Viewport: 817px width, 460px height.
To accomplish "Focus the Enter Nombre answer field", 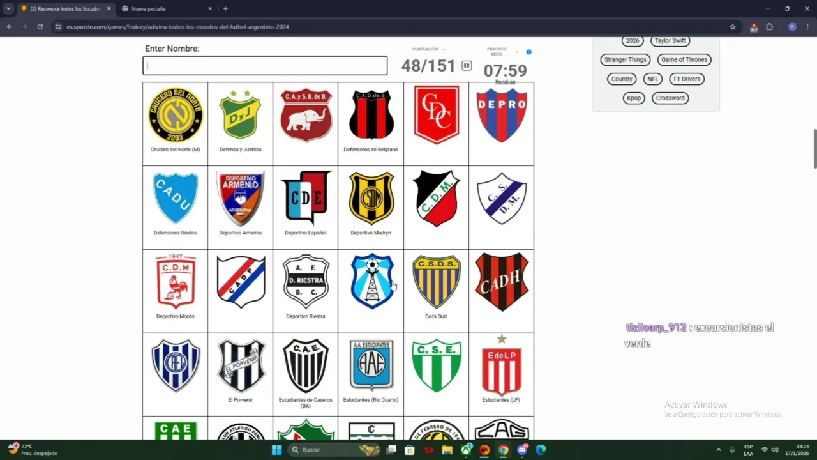I will click(x=265, y=66).
